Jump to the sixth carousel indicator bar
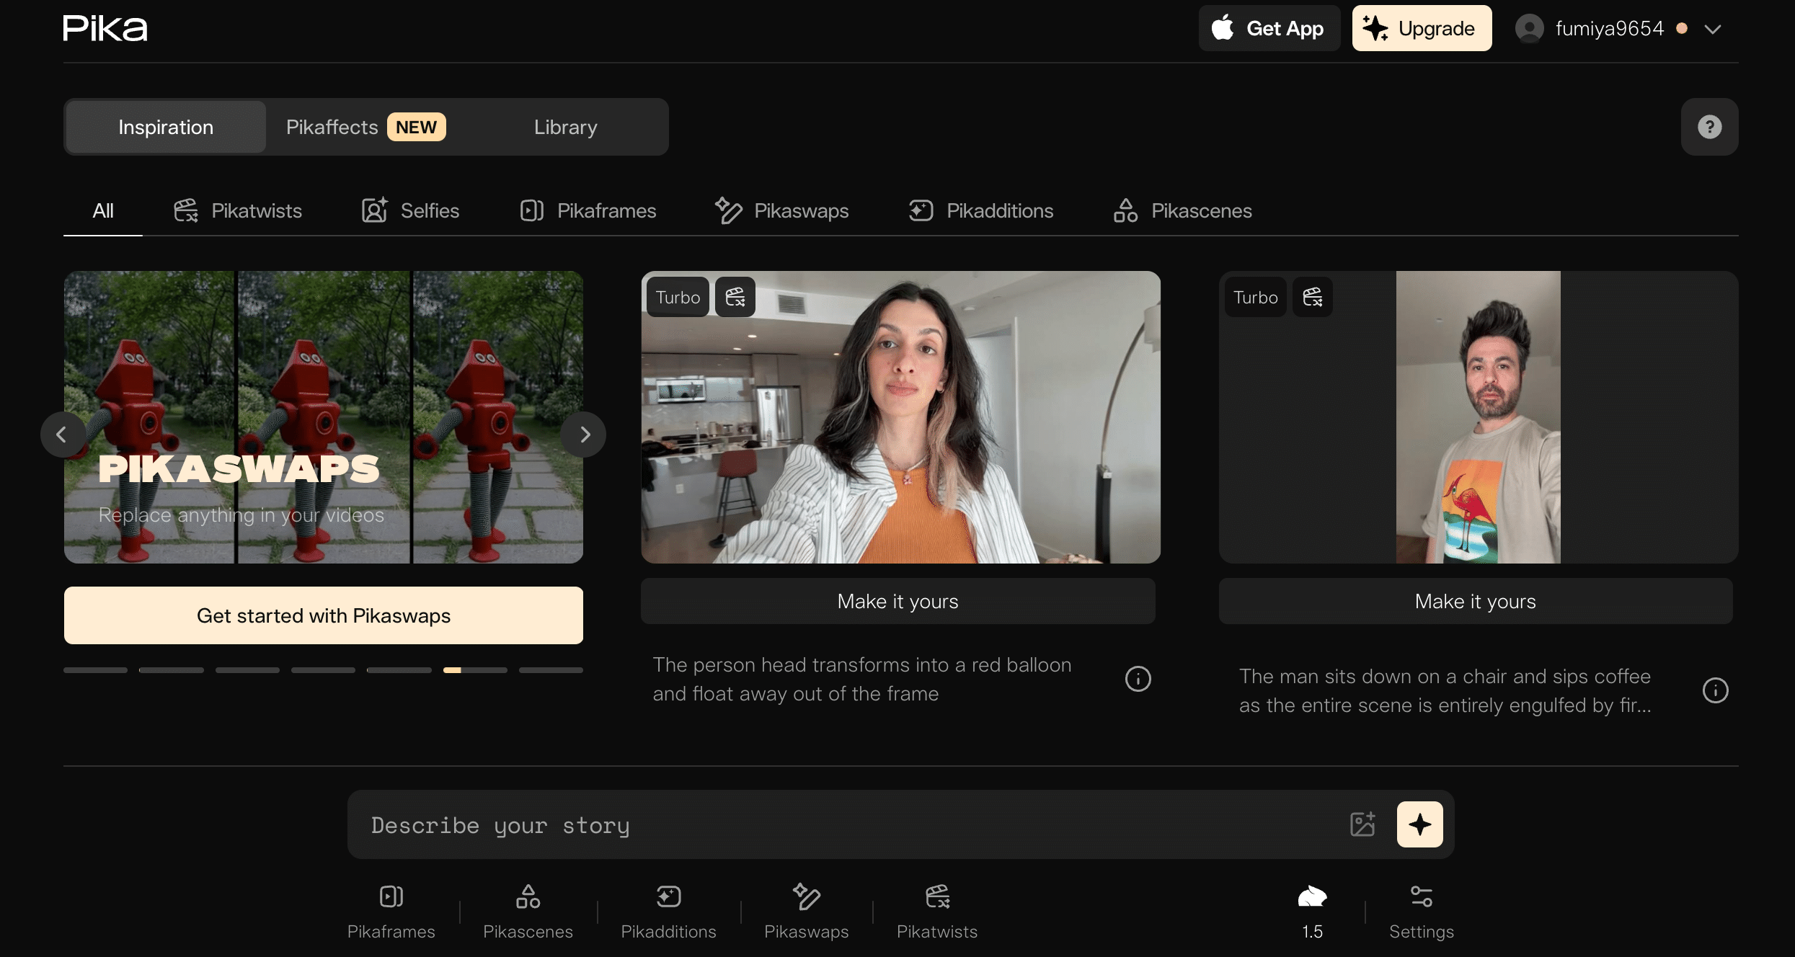 click(475, 670)
